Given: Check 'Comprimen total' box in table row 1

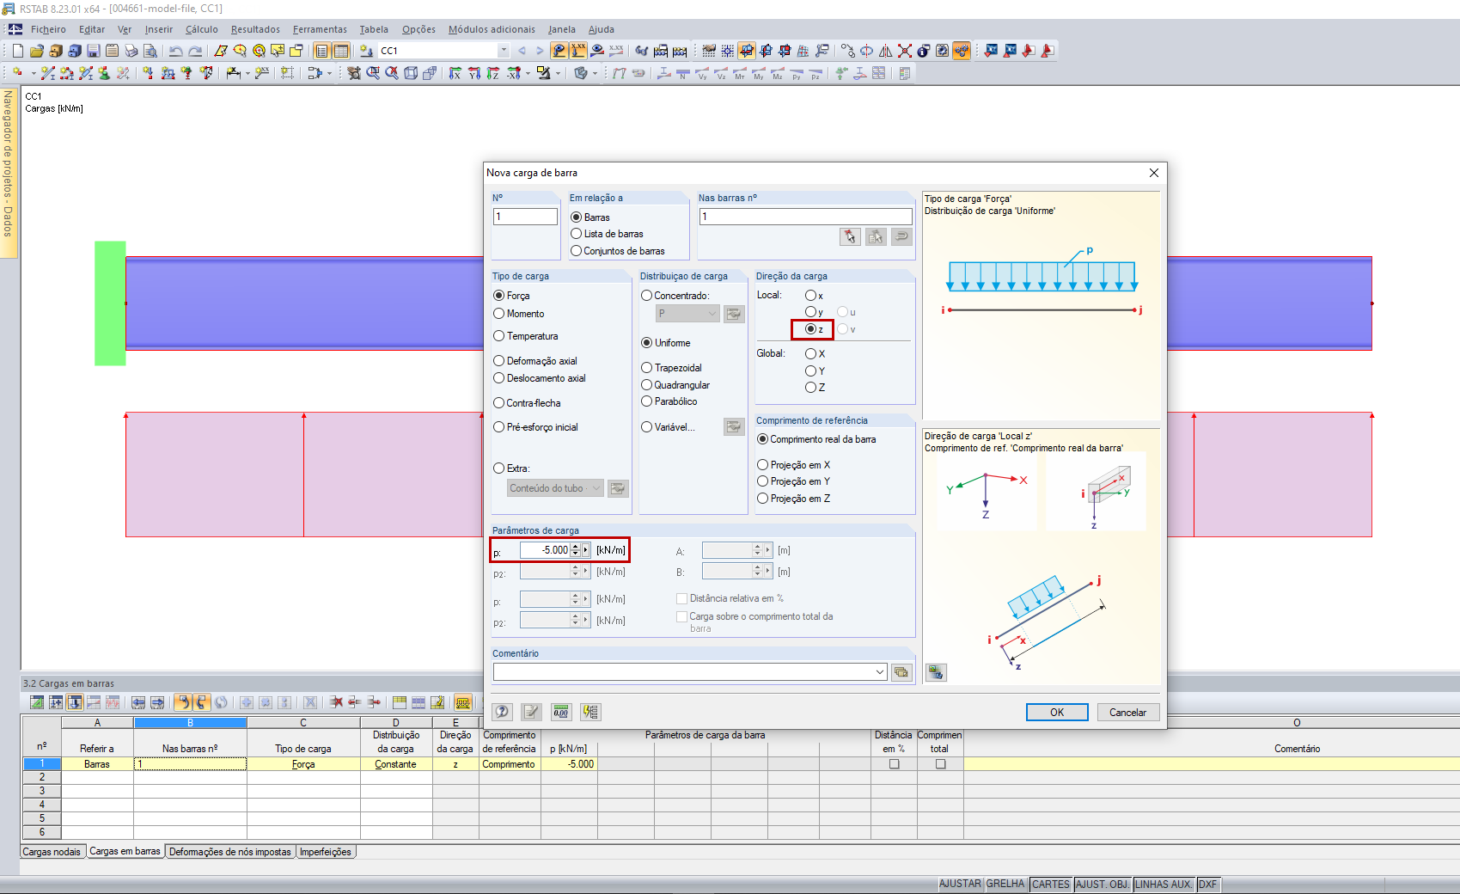Looking at the screenshot, I should tap(940, 764).
